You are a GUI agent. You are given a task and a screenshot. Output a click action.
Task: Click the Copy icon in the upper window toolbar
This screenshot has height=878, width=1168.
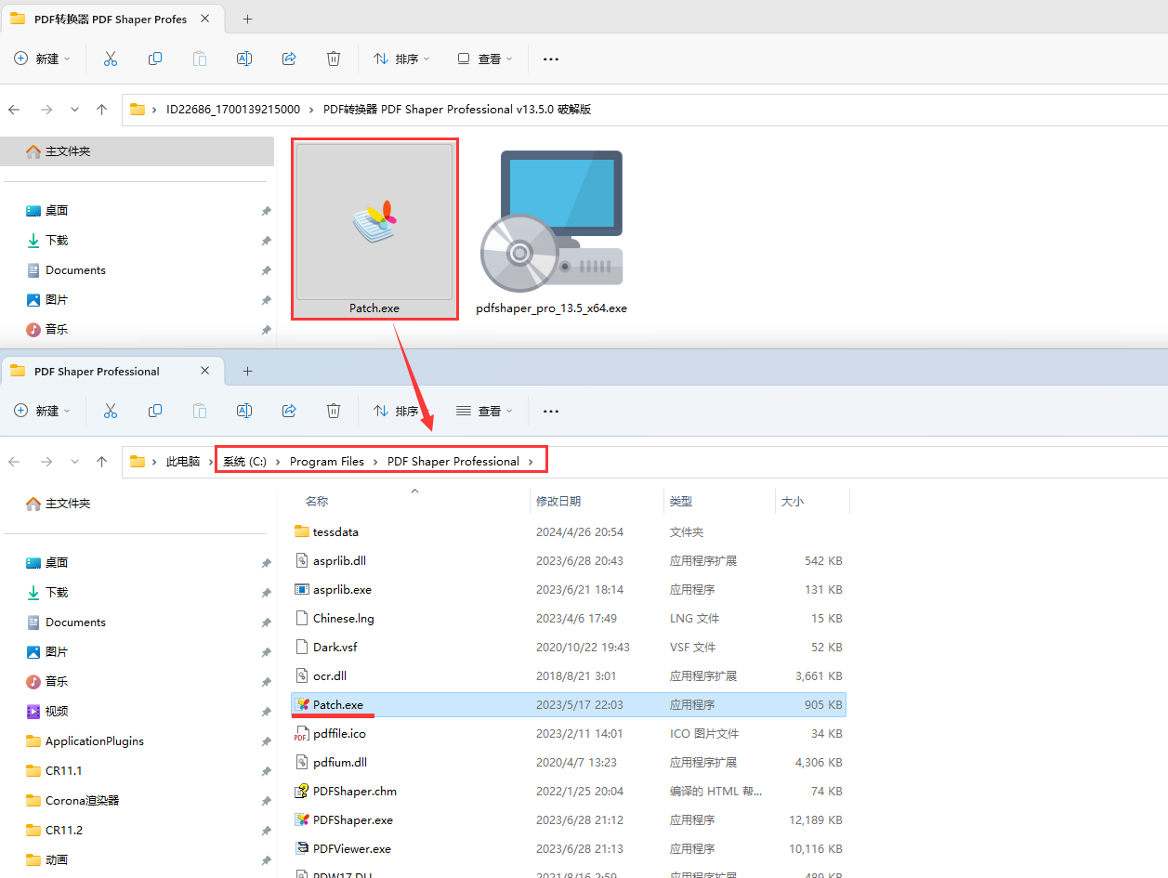click(155, 59)
